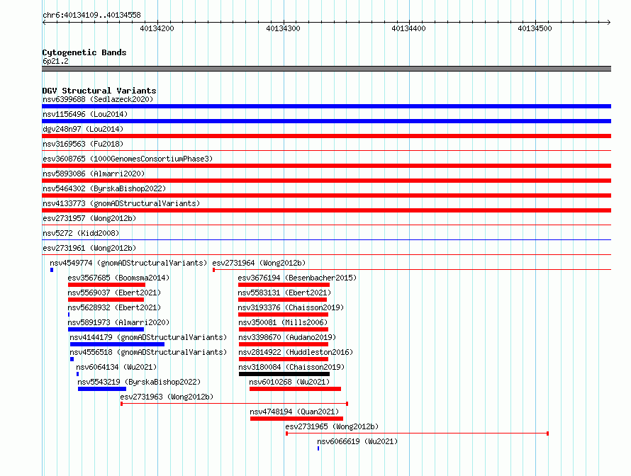Viewport: 631px width, 476px height.
Task: Select the blue bar under nsv5891973 (Almarri2020)
Action: (x=106, y=329)
